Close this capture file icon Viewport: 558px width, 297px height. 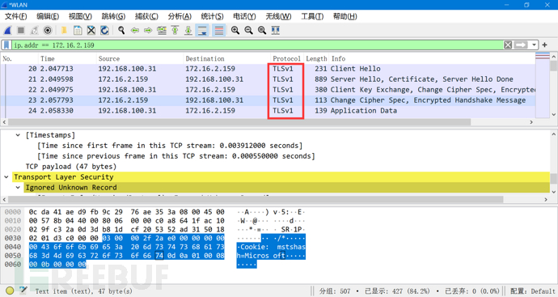(91, 30)
